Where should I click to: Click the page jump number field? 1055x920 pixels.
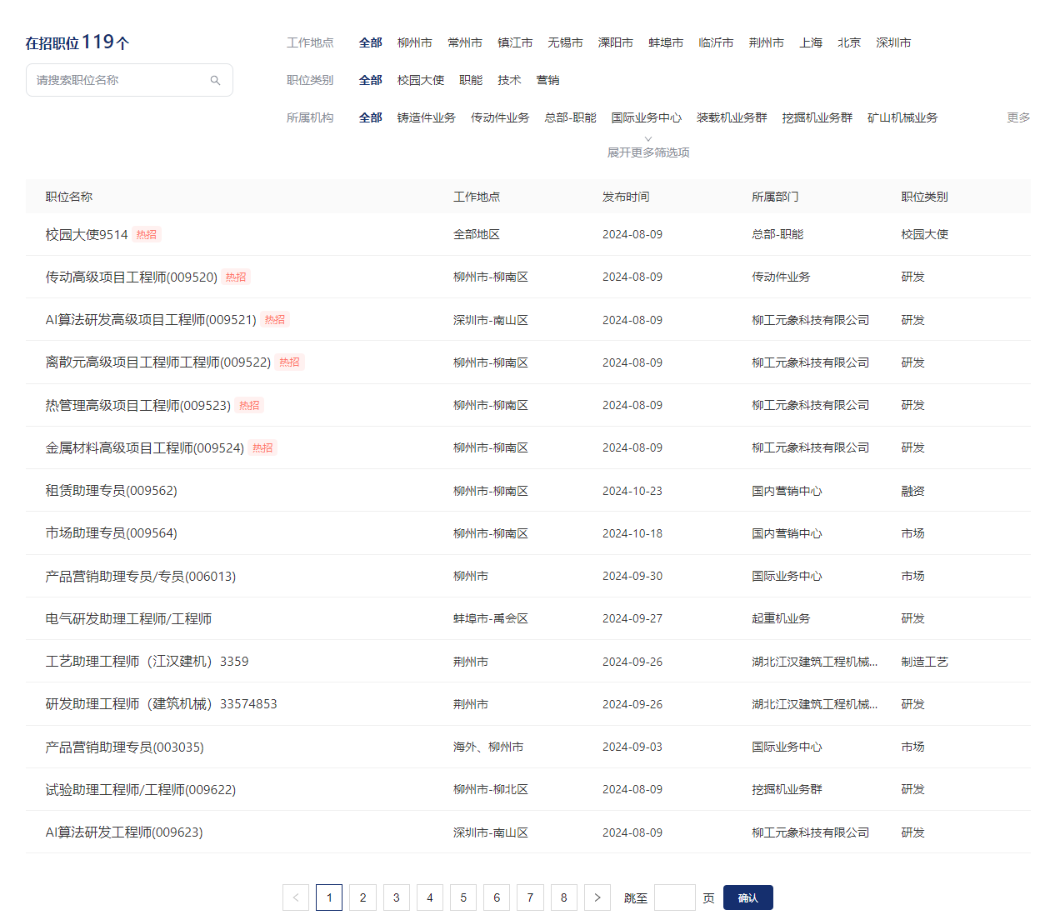pyautogui.click(x=675, y=897)
